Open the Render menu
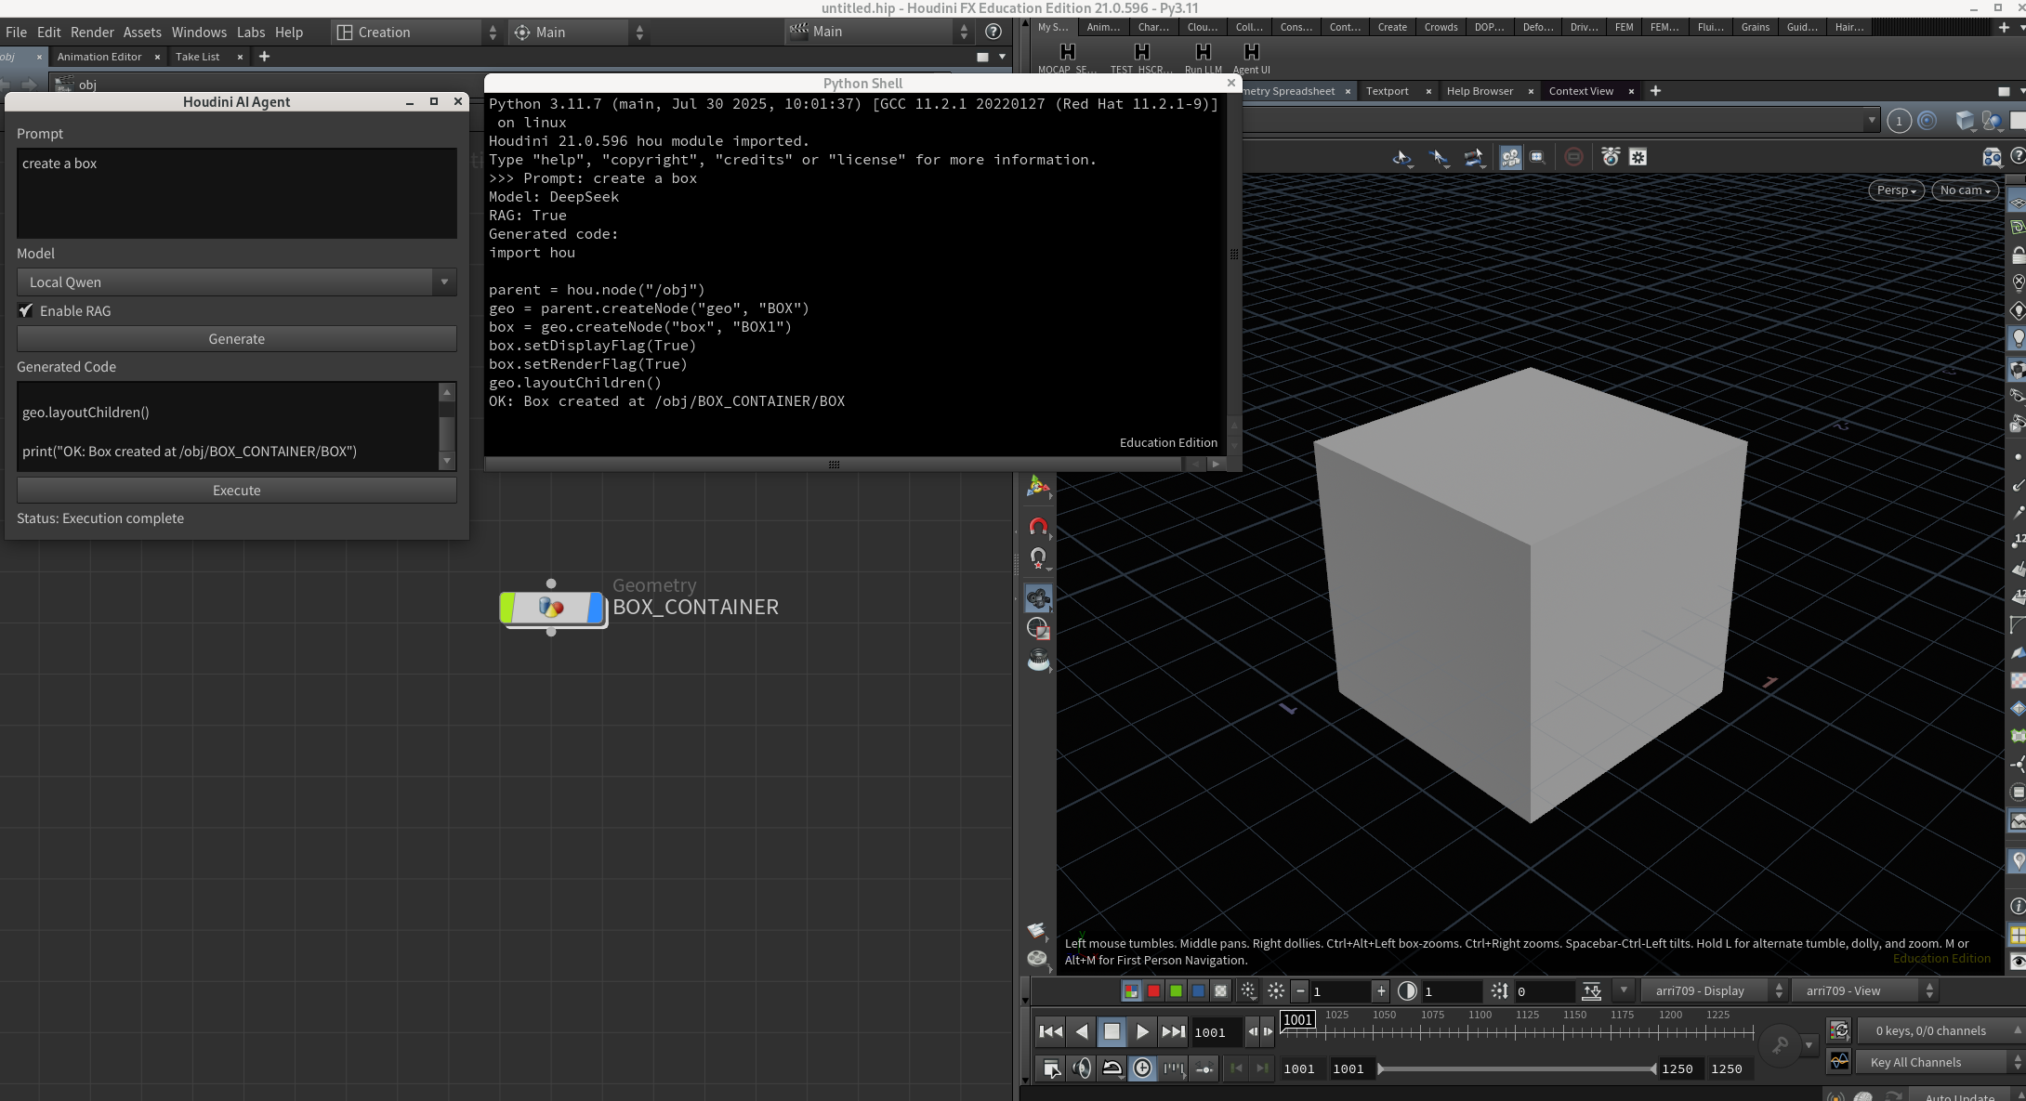 click(92, 32)
